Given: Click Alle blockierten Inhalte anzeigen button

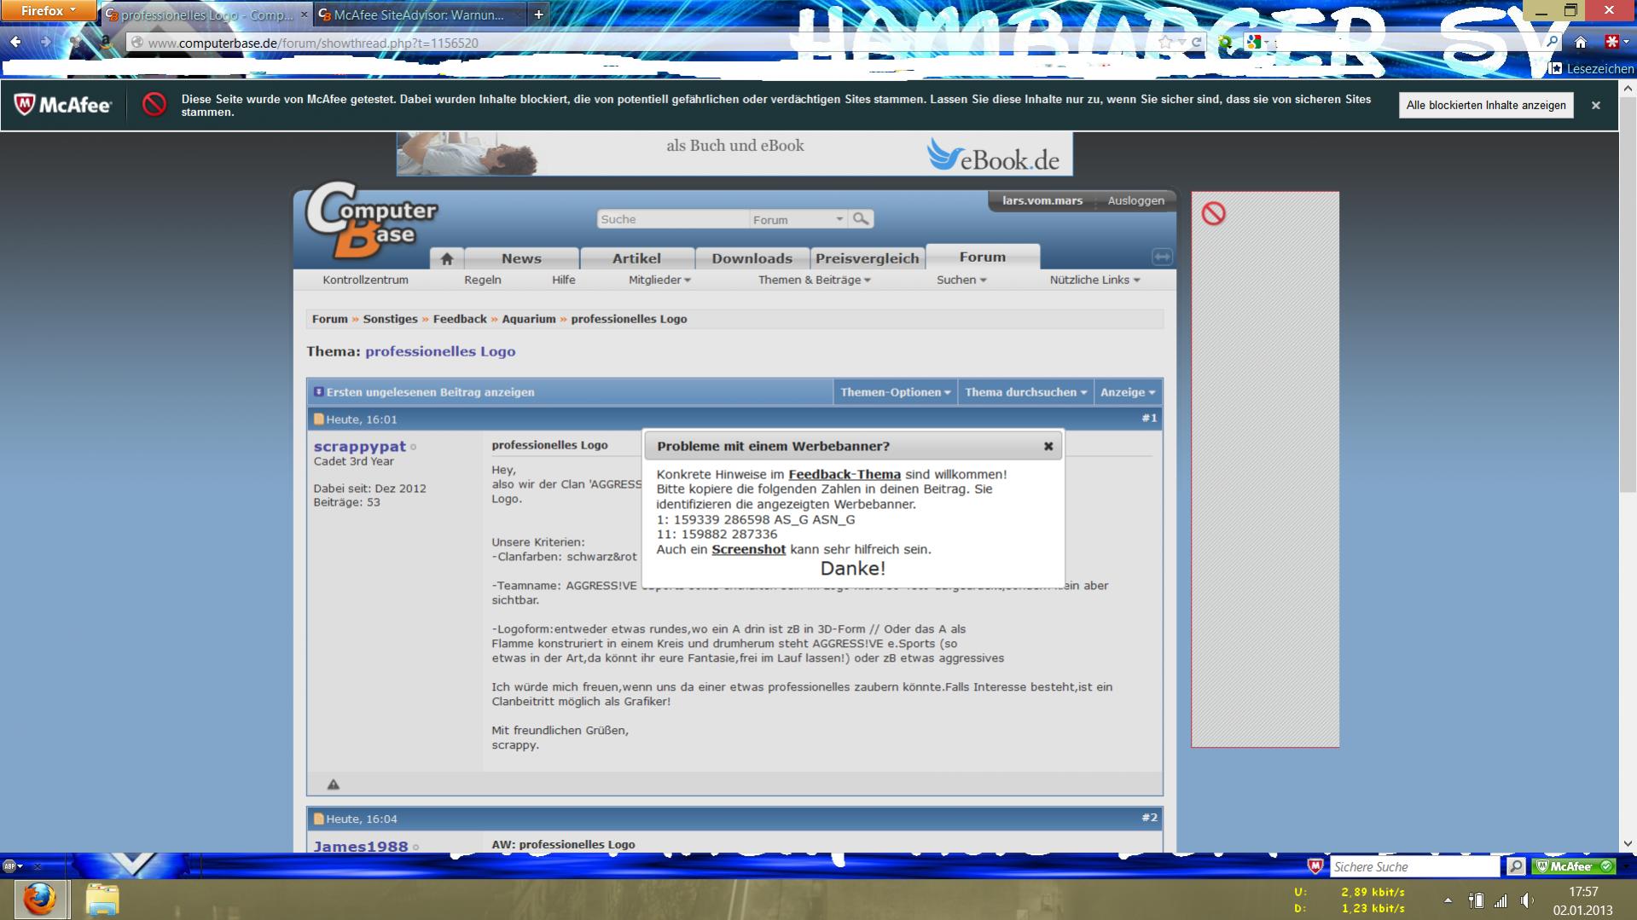Looking at the screenshot, I should pos(1486,105).
